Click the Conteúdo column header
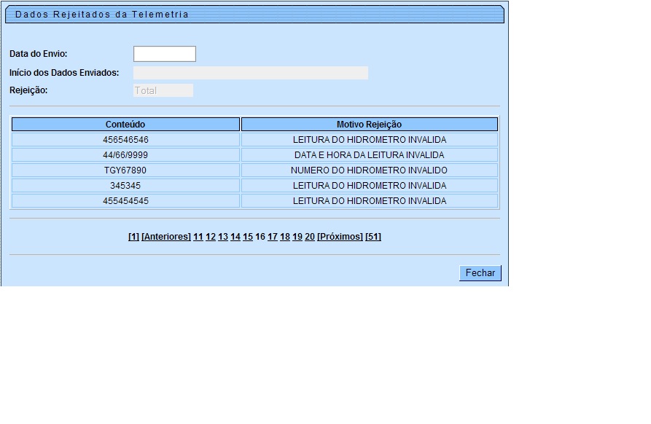Viewport: 651px width, 424px height. [125, 125]
